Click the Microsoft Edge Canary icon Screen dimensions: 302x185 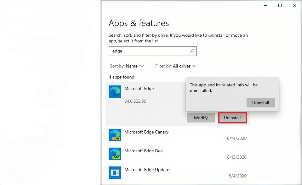tap(115, 135)
